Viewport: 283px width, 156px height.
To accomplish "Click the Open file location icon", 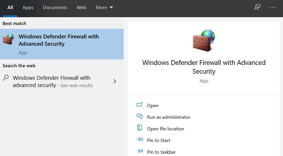I will 140,128.
